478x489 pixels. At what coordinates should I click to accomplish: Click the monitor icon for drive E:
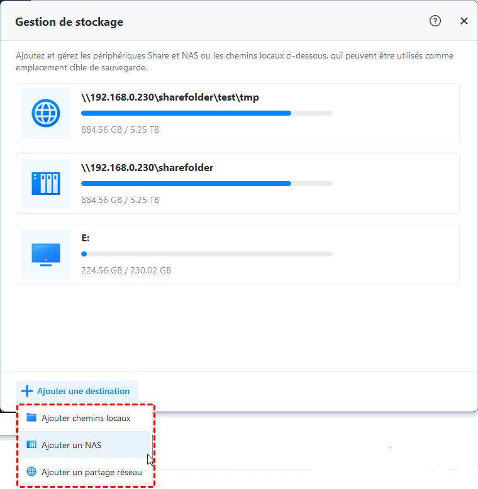point(45,254)
